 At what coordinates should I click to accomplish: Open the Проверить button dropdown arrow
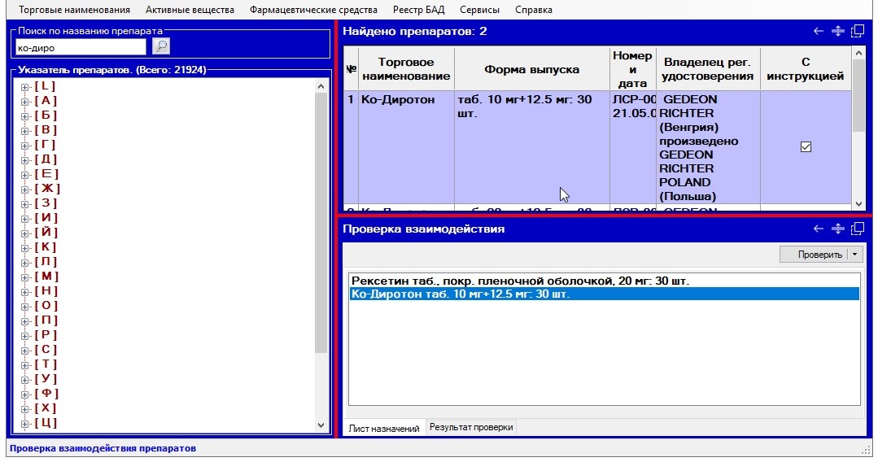(854, 255)
